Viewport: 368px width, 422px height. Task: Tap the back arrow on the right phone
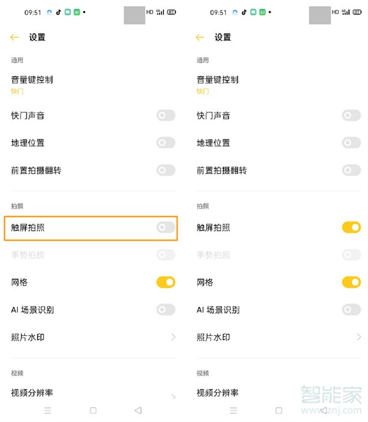[200, 37]
